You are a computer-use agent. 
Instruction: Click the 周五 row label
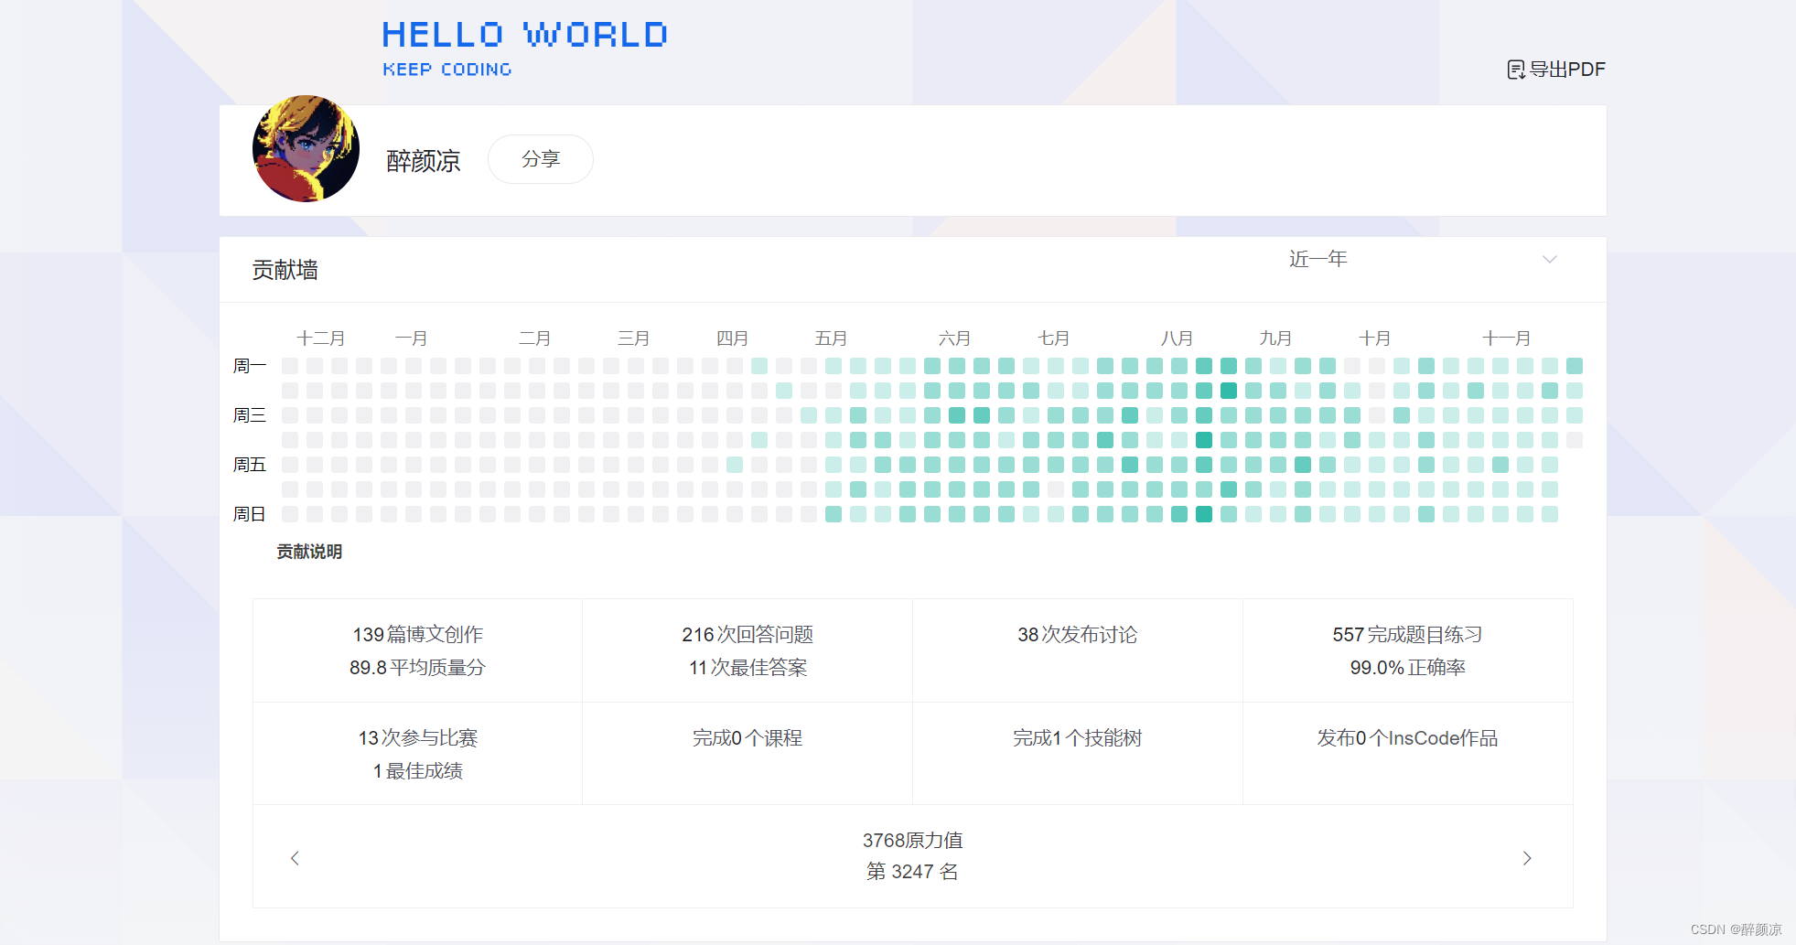pyautogui.click(x=250, y=465)
